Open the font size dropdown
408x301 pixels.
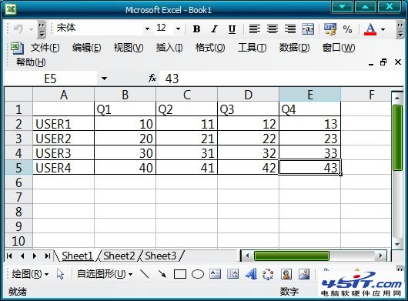(x=179, y=28)
